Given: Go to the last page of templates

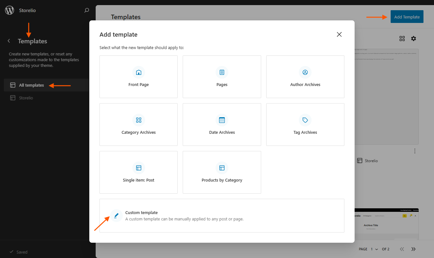Looking at the screenshot, I should (414, 249).
